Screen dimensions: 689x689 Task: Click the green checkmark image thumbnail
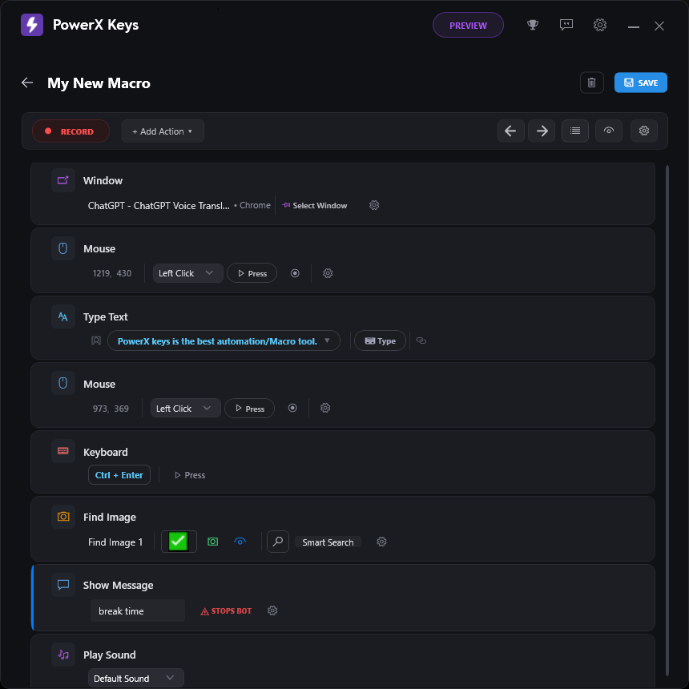(x=179, y=542)
